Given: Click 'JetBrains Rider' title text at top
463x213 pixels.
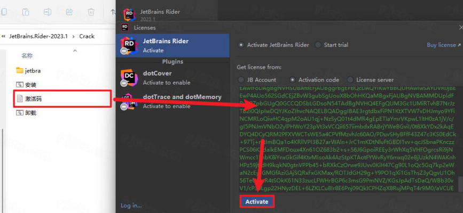Looking at the screenshot, I should tap(160, 12).
